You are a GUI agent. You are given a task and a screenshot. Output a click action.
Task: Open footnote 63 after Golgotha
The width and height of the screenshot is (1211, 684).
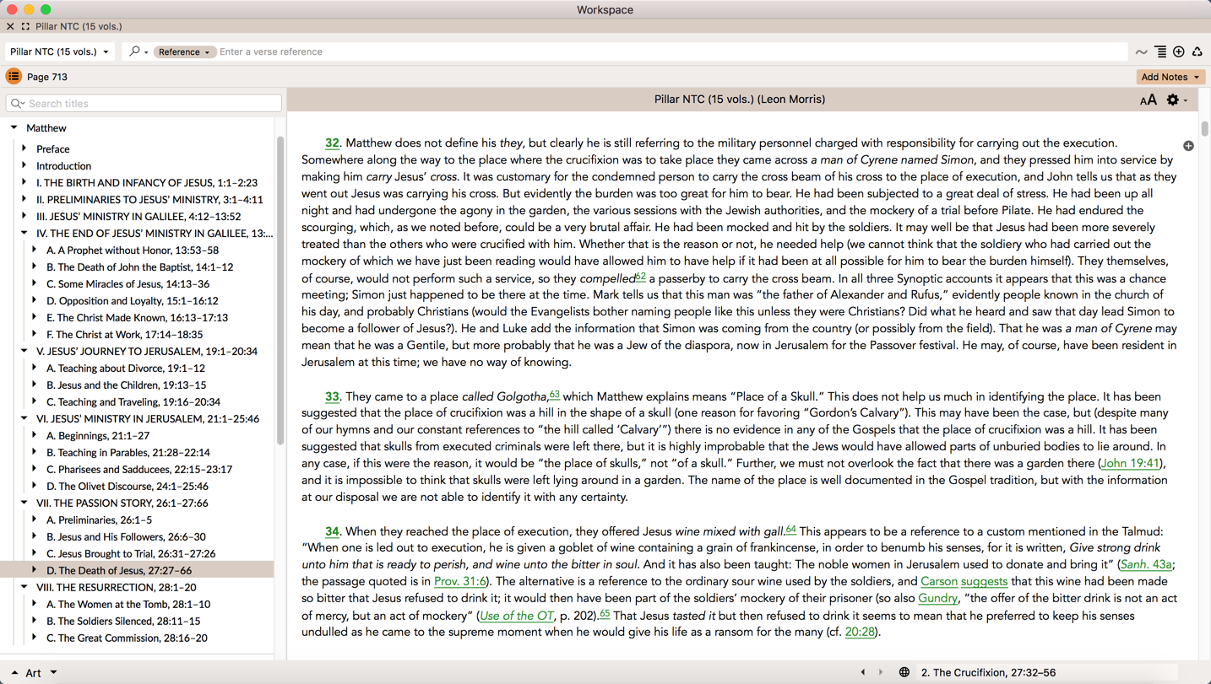pyautogui.click(x=554, y=394)
